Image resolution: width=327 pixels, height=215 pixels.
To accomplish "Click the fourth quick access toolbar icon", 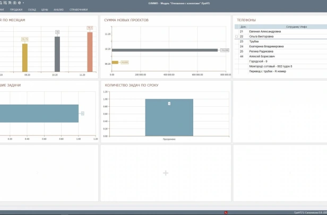I will [x=15, y=3].
